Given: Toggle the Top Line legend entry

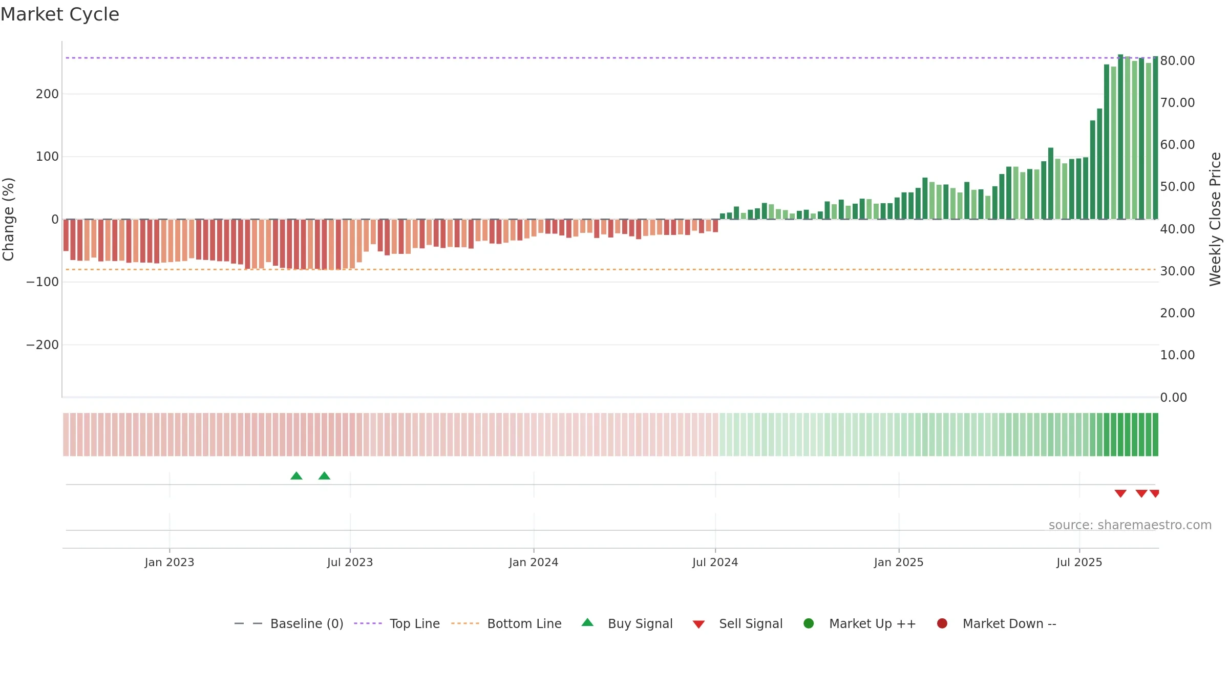Looking at the screenshot, I should [397, 623].
